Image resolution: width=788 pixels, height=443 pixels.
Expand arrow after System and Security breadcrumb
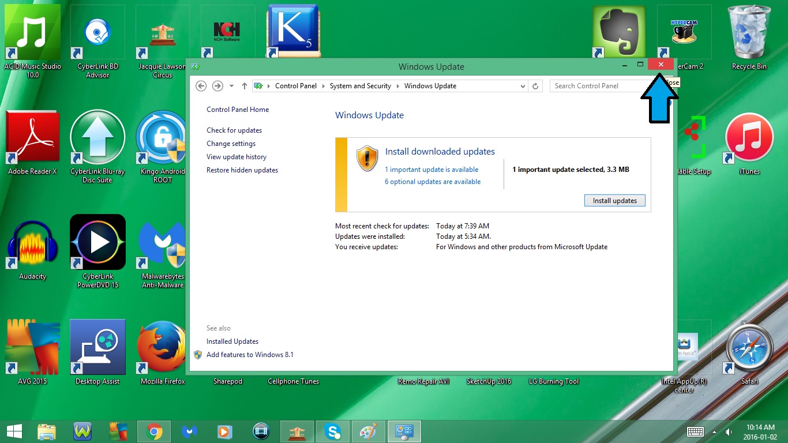(398, 86)
